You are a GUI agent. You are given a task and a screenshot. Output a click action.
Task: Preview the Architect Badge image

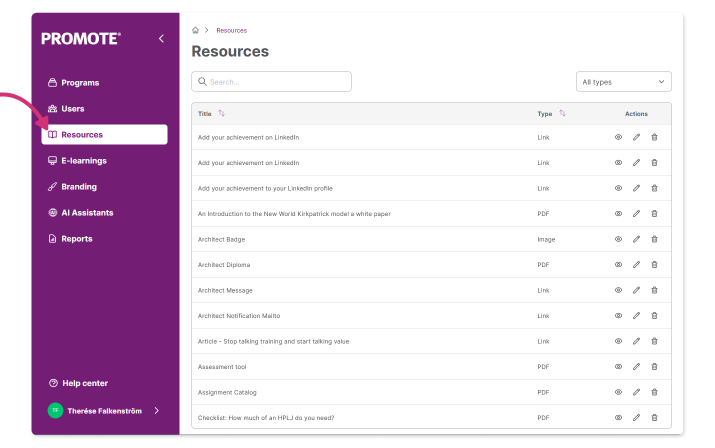pos(618,239)
